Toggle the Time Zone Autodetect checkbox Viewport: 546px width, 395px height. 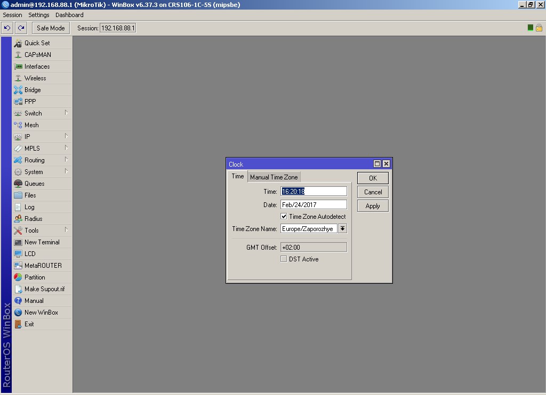(284, 216)
